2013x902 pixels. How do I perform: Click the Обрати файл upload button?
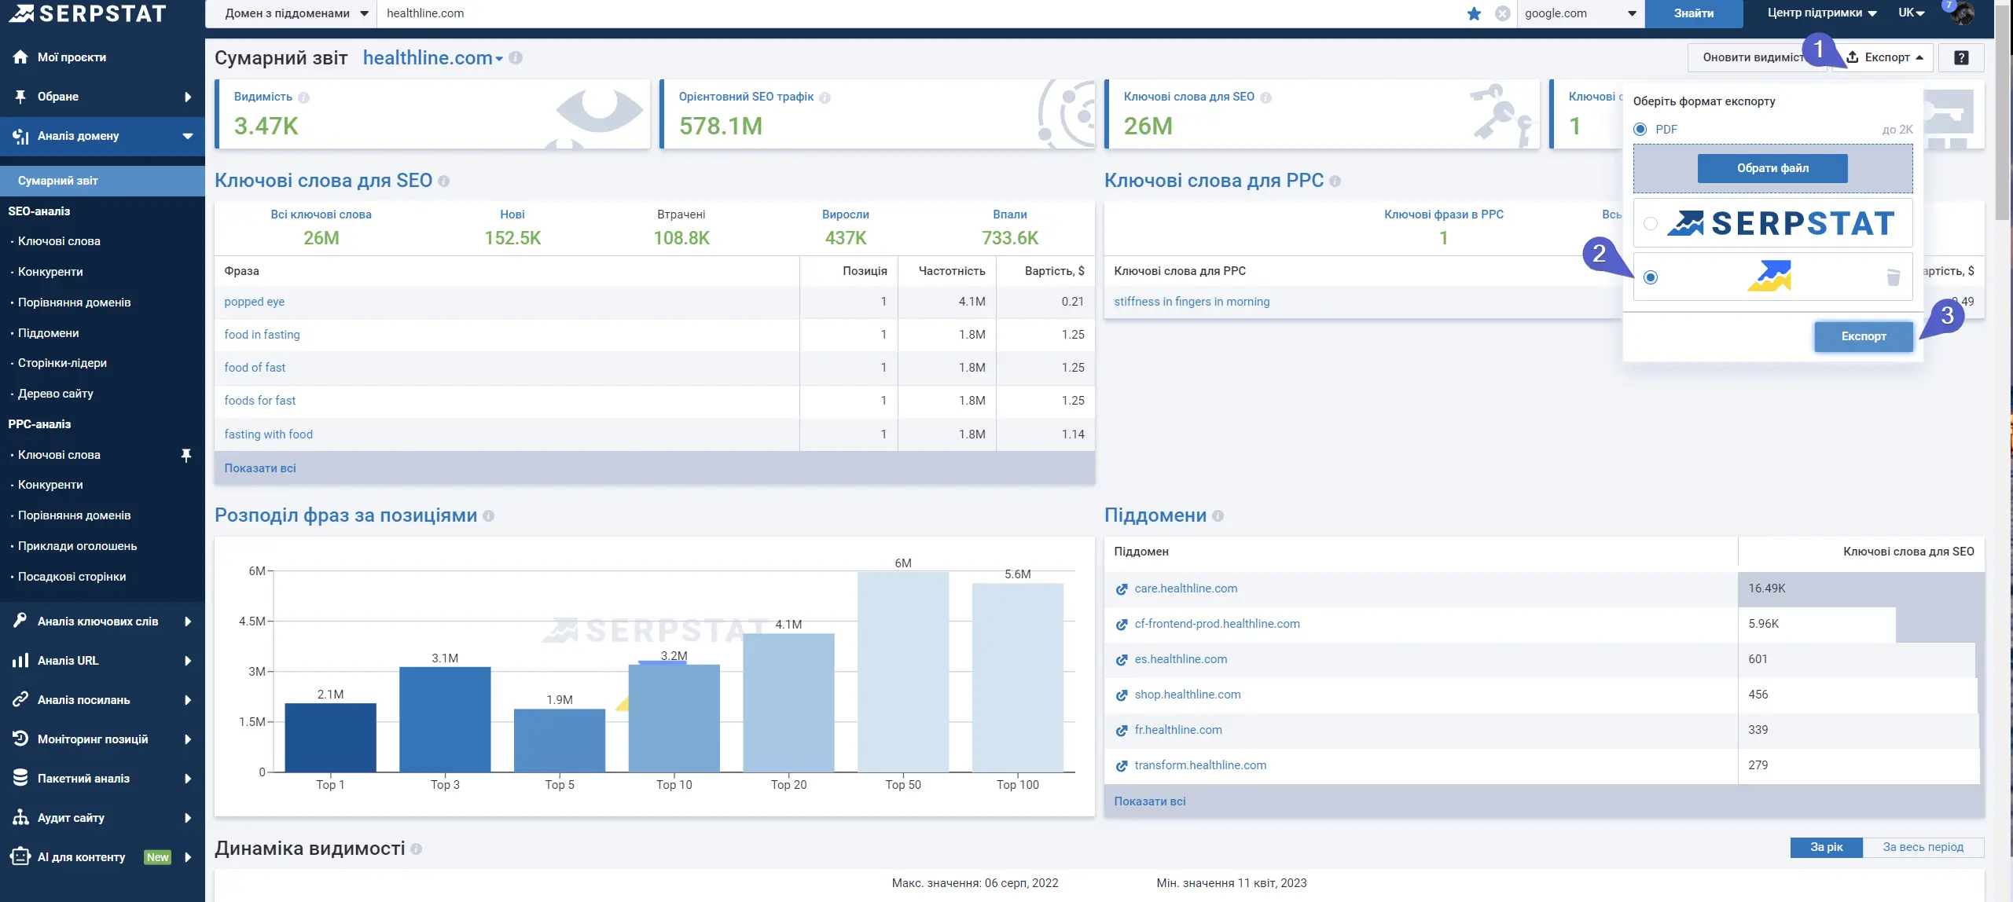(1772, 168)
